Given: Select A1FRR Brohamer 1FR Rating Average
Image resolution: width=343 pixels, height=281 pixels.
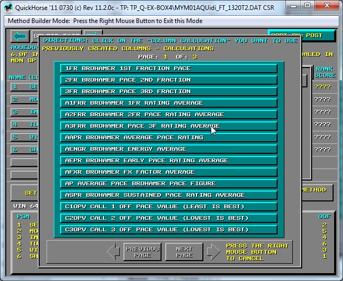Looking at the screenshot, I should [x=168, y=103].
